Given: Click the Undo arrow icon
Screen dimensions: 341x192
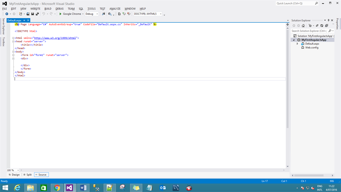Looking at the screenshot, I should tap(44, 14).
